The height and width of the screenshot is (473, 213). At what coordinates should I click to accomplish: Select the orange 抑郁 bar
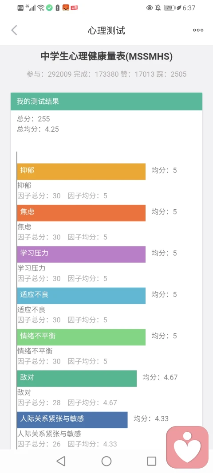click(x=81, y=172)
